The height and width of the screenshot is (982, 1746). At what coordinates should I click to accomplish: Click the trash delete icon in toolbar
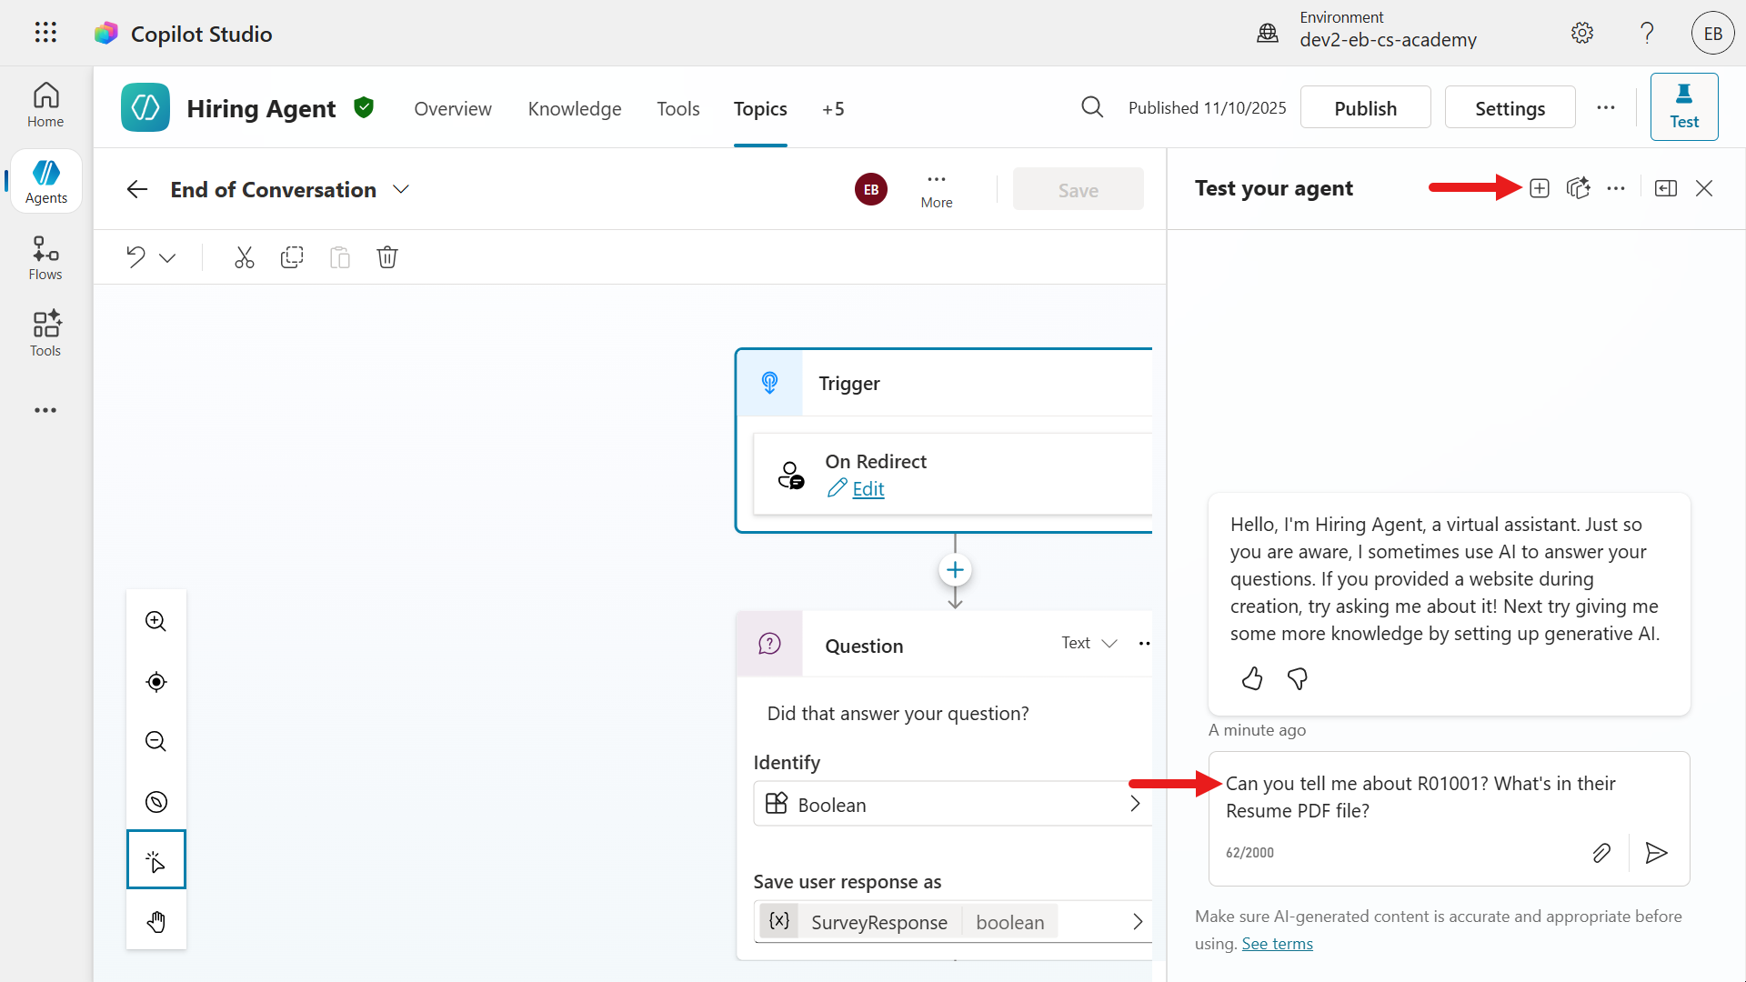tap(387, 257)
